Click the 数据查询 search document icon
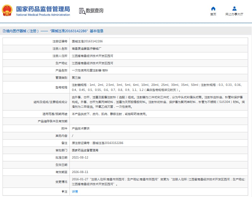This screenshot has width=252, height=197. click(x=82, y=11)
